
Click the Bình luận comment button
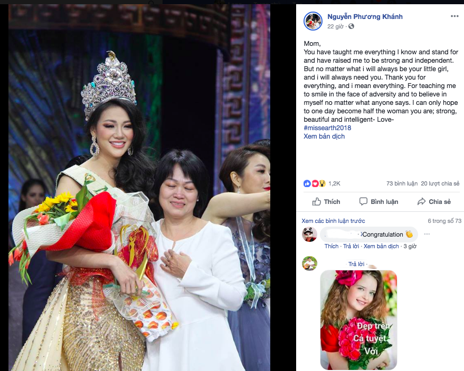pyautogui.click(x=378, y=202)
